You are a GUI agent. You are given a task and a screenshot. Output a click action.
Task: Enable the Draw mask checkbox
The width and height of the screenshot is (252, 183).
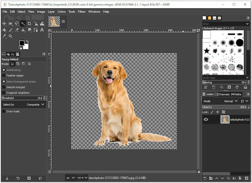point(4,111)
